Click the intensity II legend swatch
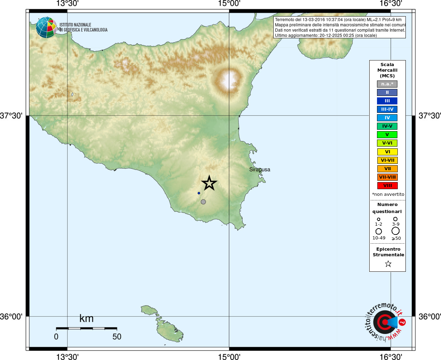This screenshot has height=360, width=441. (387, 92)
